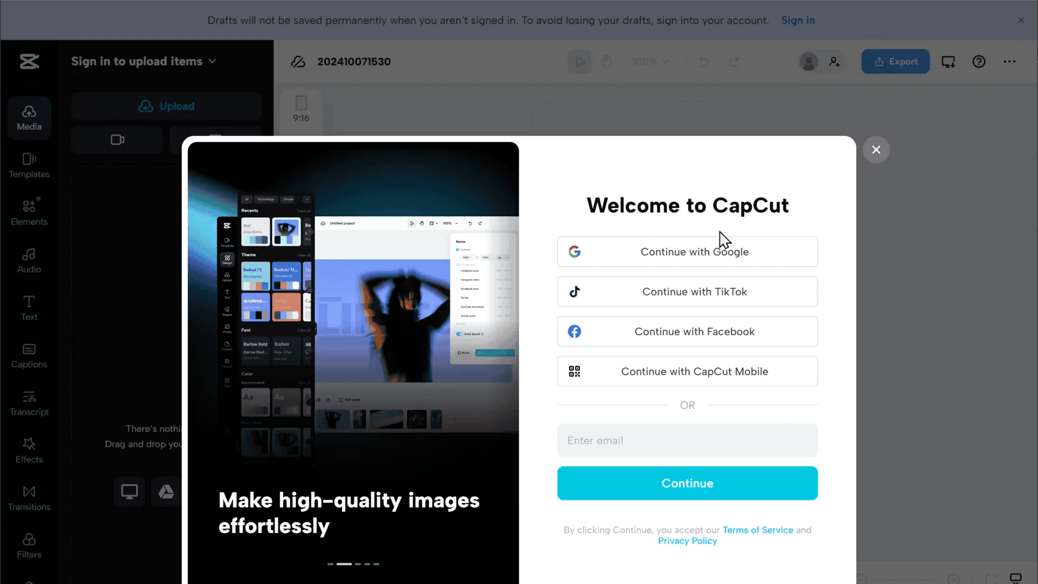Open the 100% zoom level dropdown
1038x584 pixels.
(x=650, y=62)
